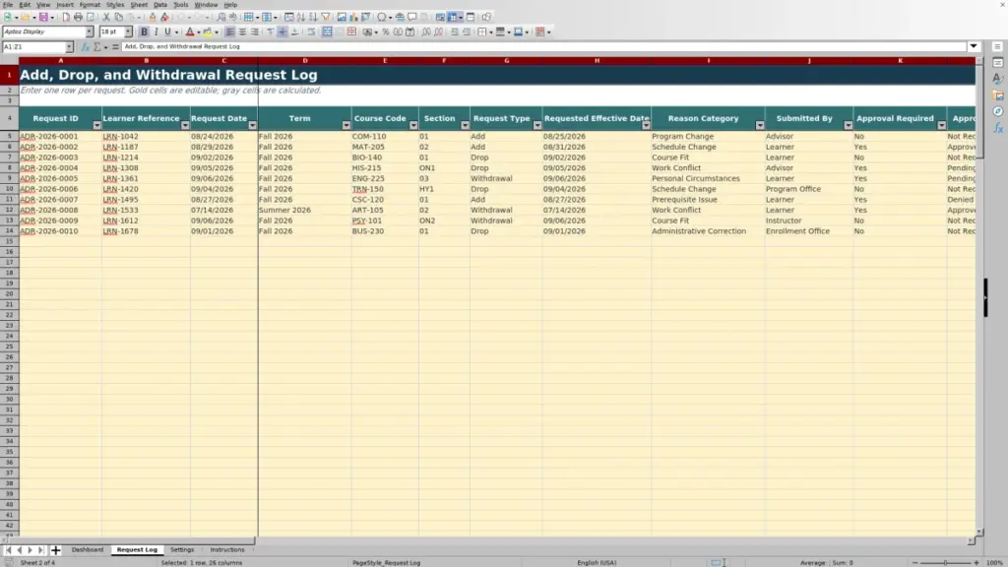The height and width of the screenshot is (567, 1008).
Task: Open the sidebar settings menu button
Action: (997, 47)
